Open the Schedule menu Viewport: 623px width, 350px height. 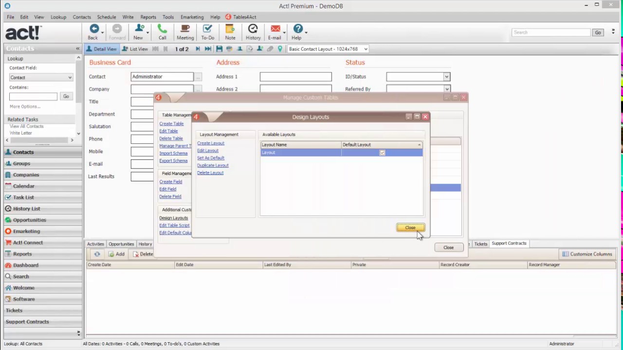[106, 17]
